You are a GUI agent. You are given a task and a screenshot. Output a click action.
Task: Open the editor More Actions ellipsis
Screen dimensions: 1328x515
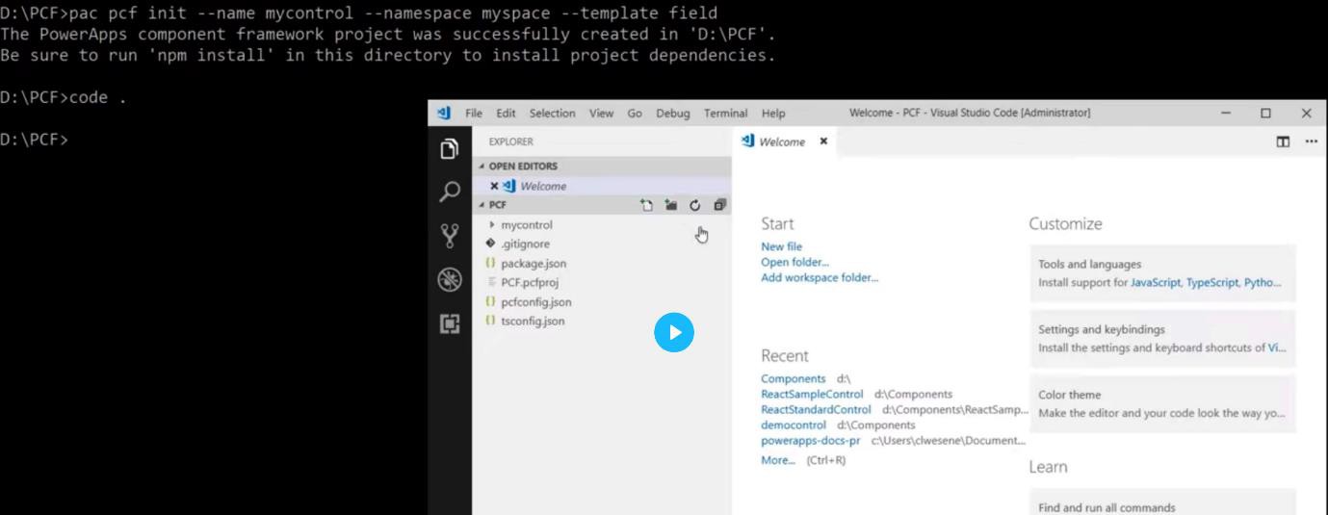coord(1311,142)
